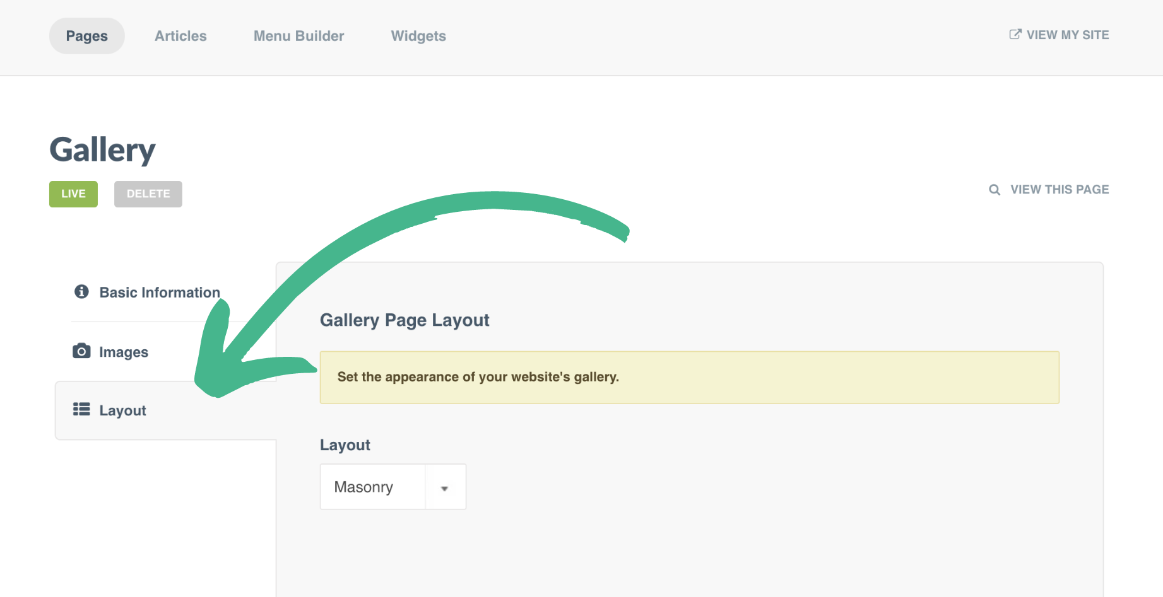Screen dimensions: 1163x597
Task: Open the Basic Information section
Action: point(159,292)
